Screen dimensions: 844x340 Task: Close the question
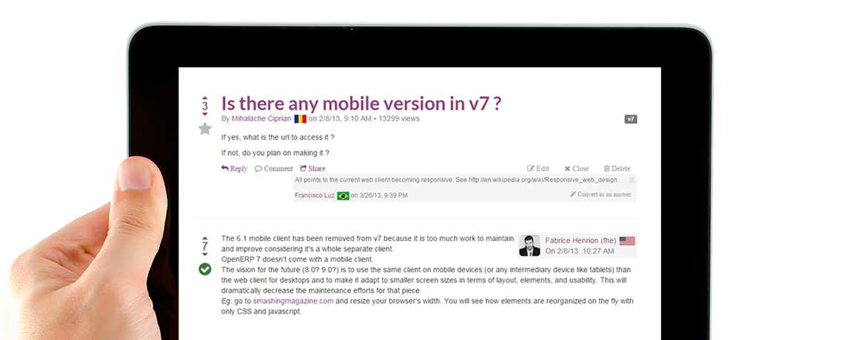pyautogui.click(x=577, y=169)
